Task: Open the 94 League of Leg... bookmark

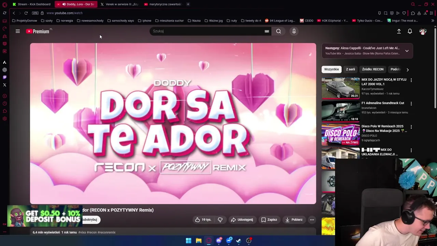Action: tap(280, 20)
